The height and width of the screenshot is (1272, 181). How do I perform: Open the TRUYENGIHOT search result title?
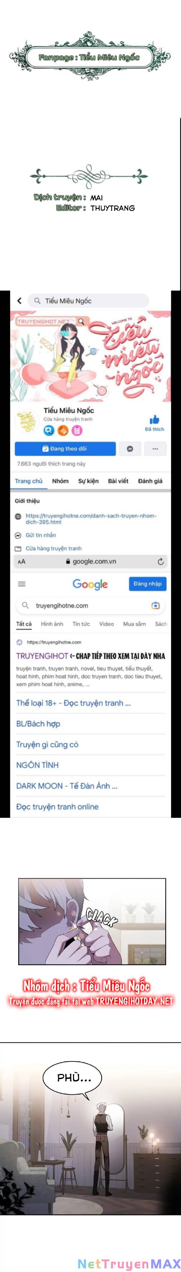(x=42, y=656)
